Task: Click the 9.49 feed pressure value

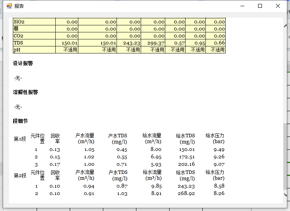Action: (219, 149)
